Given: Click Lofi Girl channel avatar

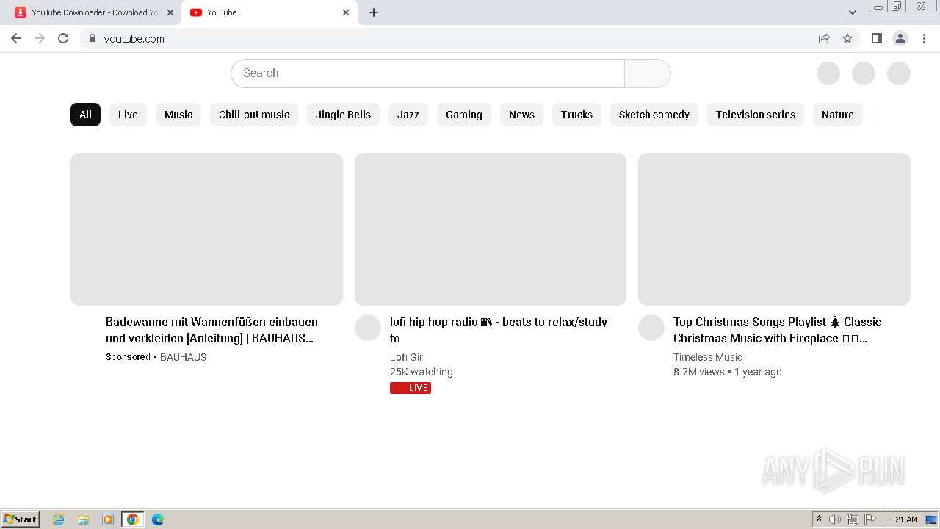Looking at the screenshot, I should [368, 328].
